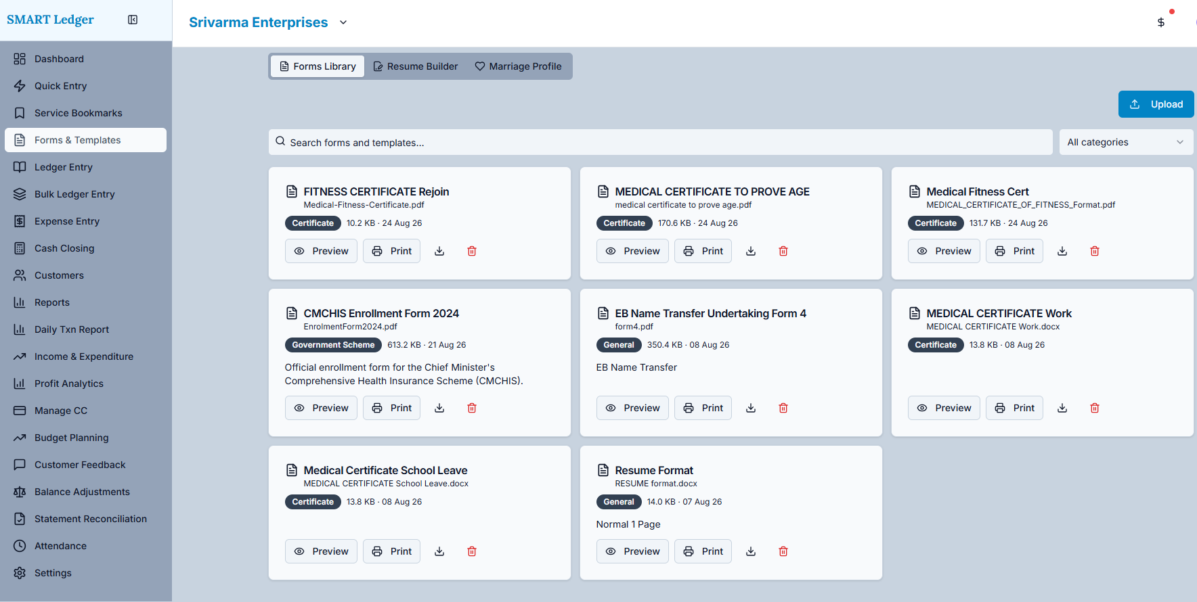Download the FITNESS CERTIFICATE Rejoin file
This screenshot has height=602, width=1197.
pyautogui.click(x=439, y=251)
